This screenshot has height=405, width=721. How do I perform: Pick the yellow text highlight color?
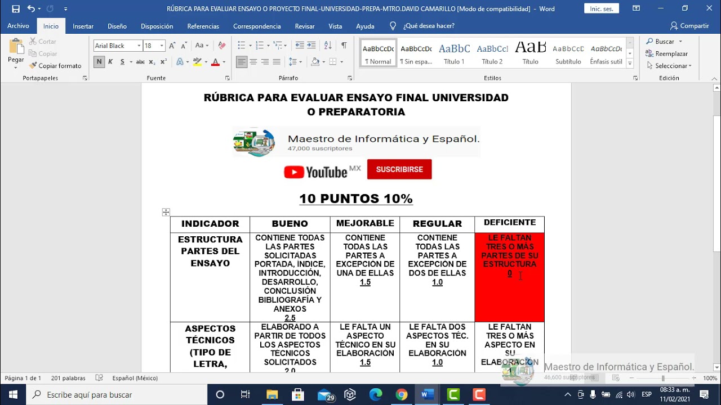(197, 62)
